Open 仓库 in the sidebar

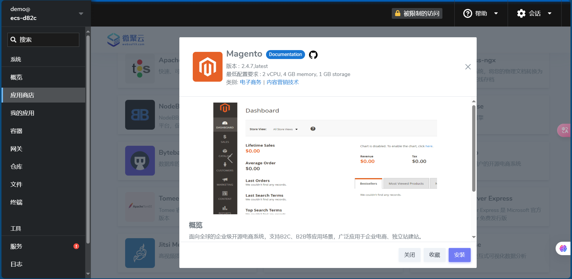click(43, 167)
